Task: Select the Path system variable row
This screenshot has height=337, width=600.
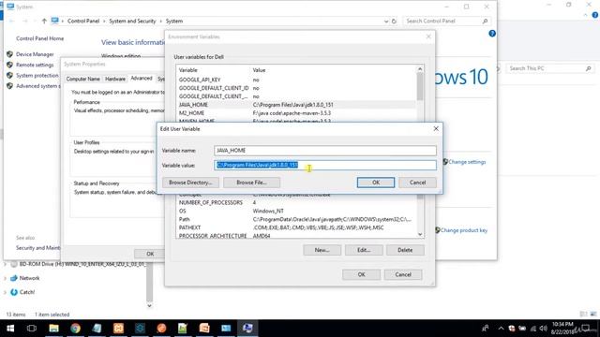Action: pyautogui.click(x=296, y=220)
